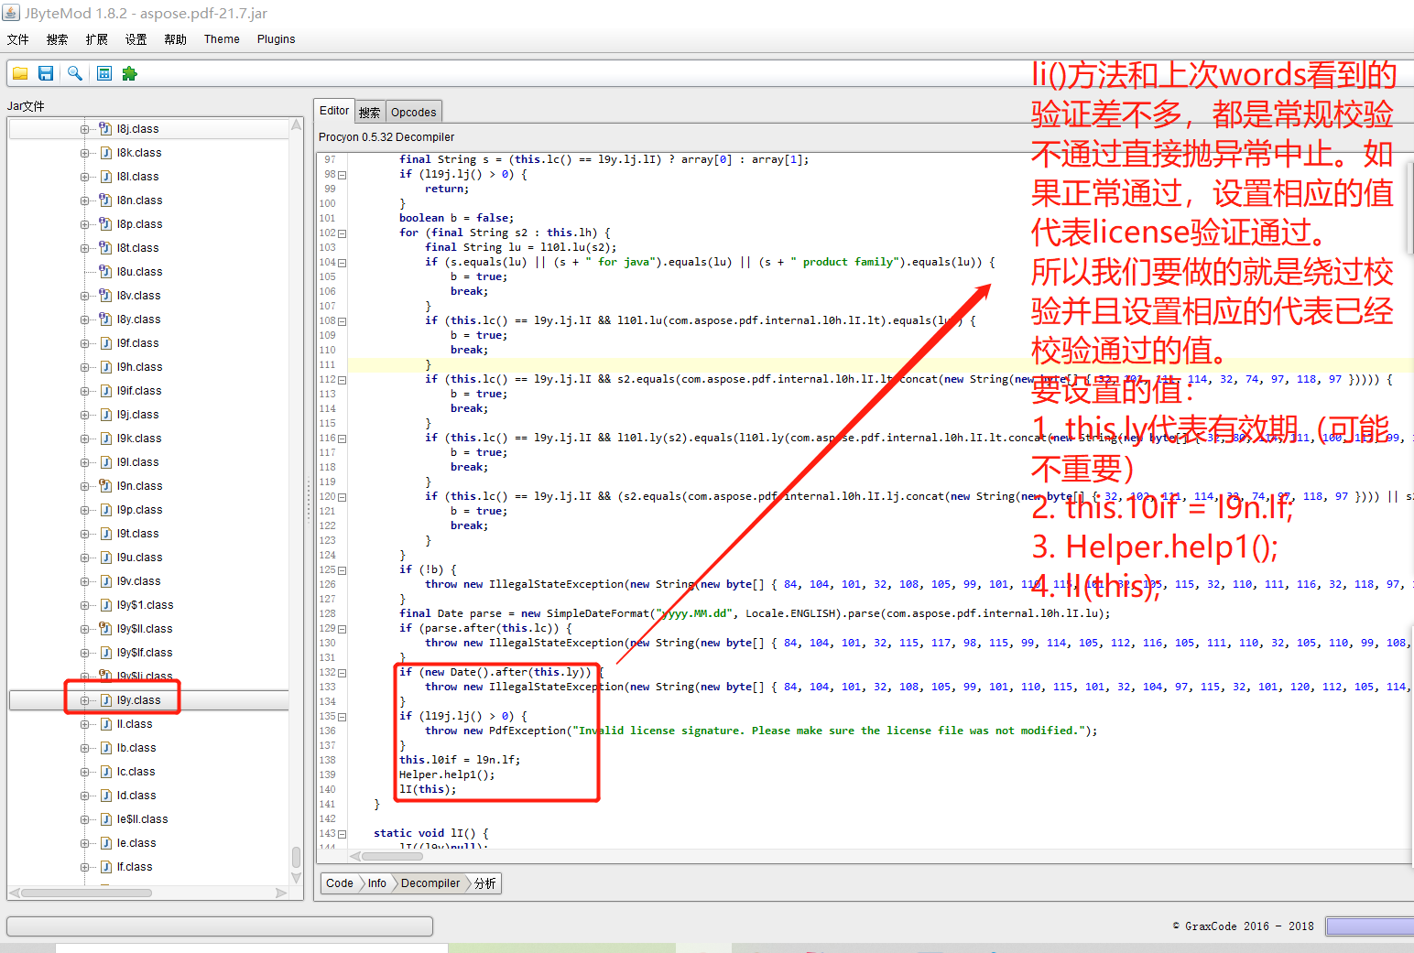Image resolution: width=1414 pixels, height=953 pixels.
Task: Open the Plugins menu
Action: (276, 39)
